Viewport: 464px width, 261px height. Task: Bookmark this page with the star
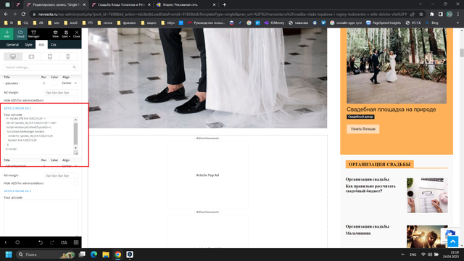[x=420, y=14]
